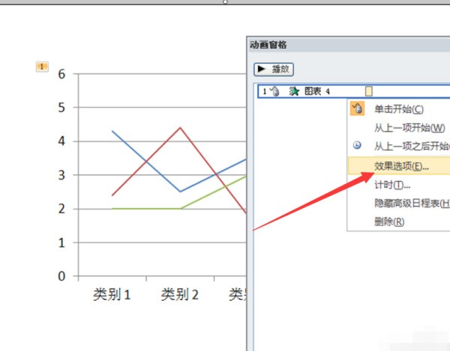Click the clock icon in context menu

pos(357,147)
